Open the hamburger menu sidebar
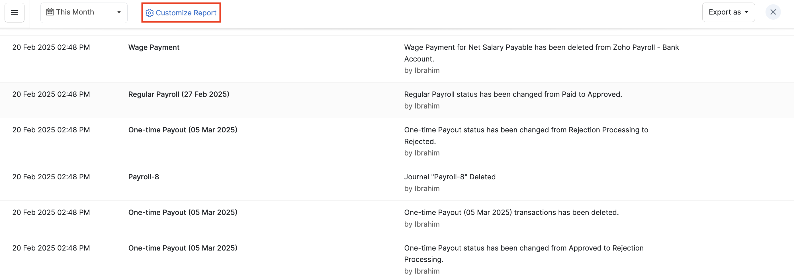The width and height of the screenshot is (794, 279). coord(15,13)
